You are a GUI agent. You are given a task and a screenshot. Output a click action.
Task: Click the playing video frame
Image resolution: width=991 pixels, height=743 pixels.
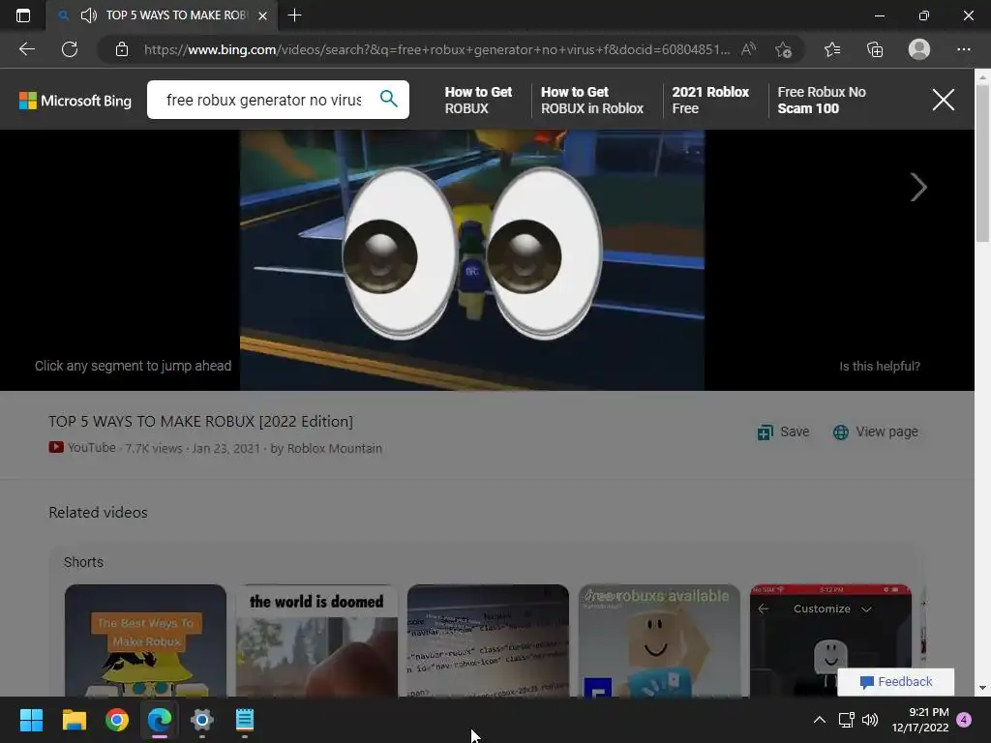point(472,259)
